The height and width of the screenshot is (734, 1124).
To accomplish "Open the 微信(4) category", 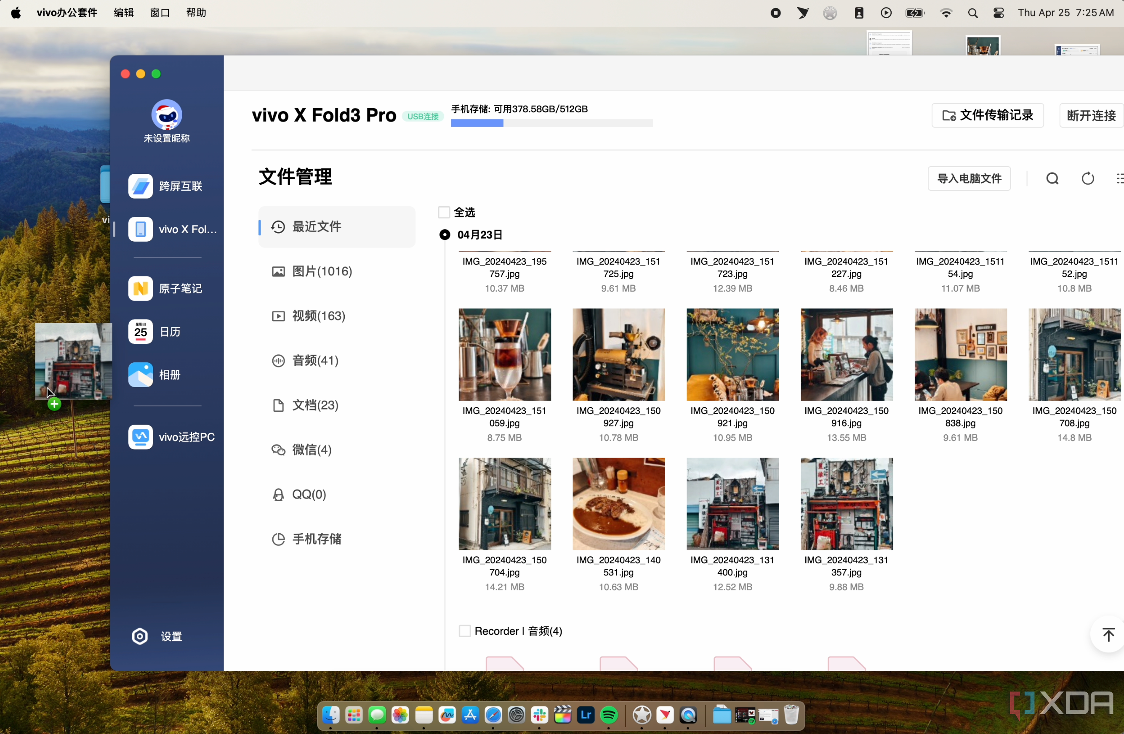I will (x=302, y=450).
